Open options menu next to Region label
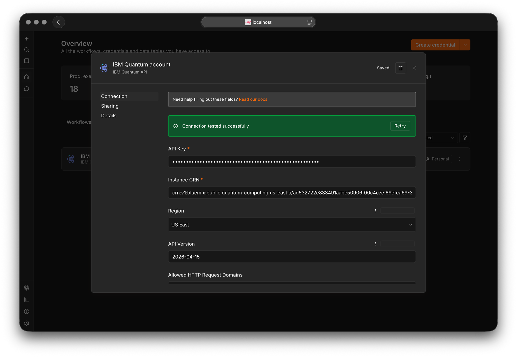 pos(375,211)
